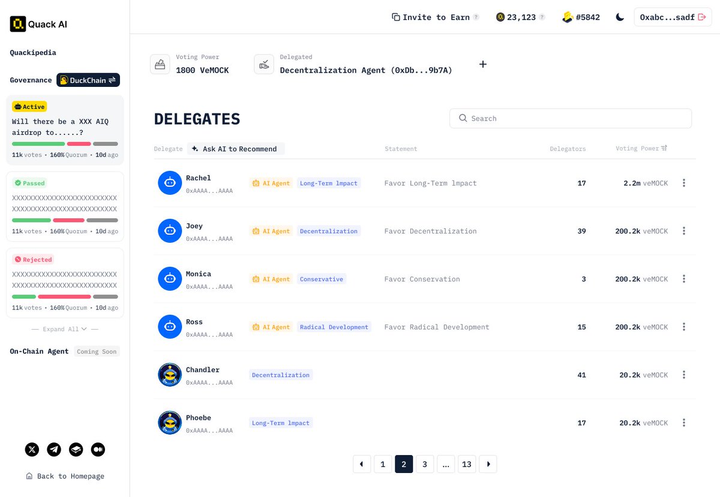
Task: Click the green vote progress bar on Active proposal
Action: tap(38, 144)
